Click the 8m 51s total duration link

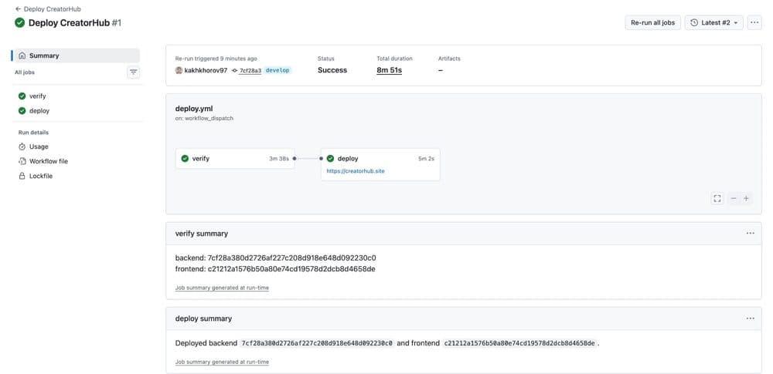[389, 70]
